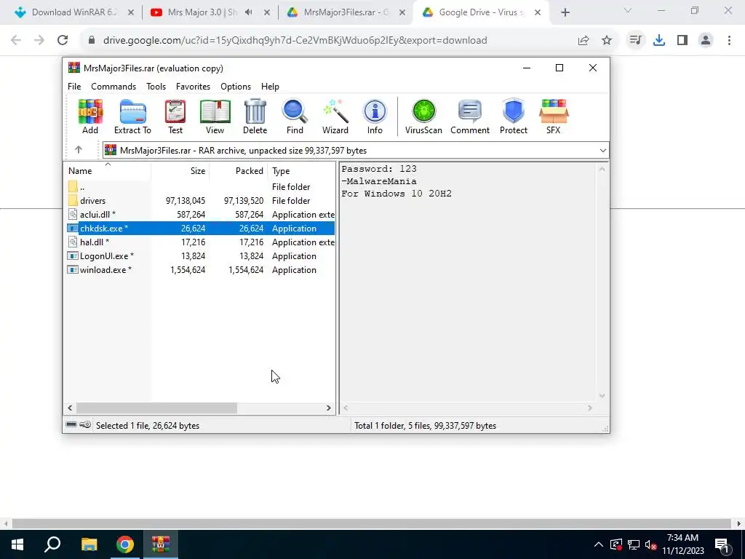The height and width of the screenshot is (559, 745).
Task: Click the file list horizontal scrollbar
Action: pyautogui.click(x=156, y=408)
